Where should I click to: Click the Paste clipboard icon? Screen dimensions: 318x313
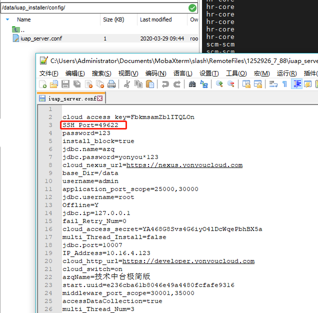tap(150, 84)
